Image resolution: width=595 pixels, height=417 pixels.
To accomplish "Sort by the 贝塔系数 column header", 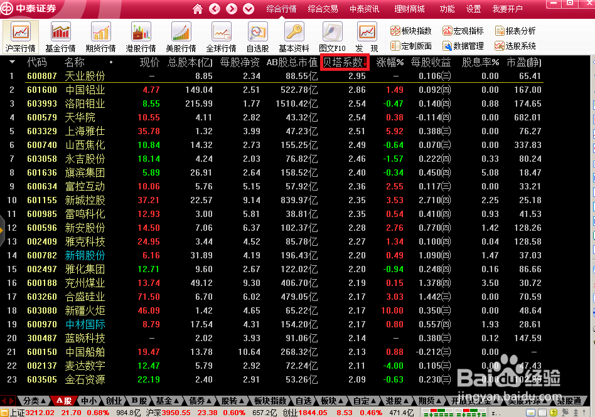I will pos(345,62).
